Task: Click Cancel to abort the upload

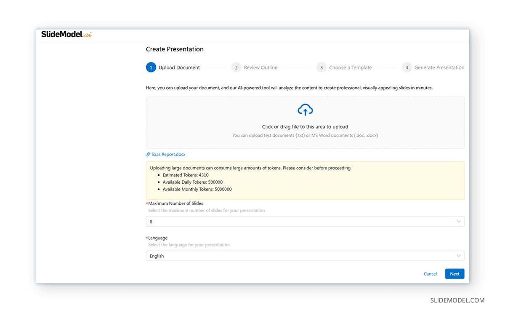Action: tap(430, 274)
